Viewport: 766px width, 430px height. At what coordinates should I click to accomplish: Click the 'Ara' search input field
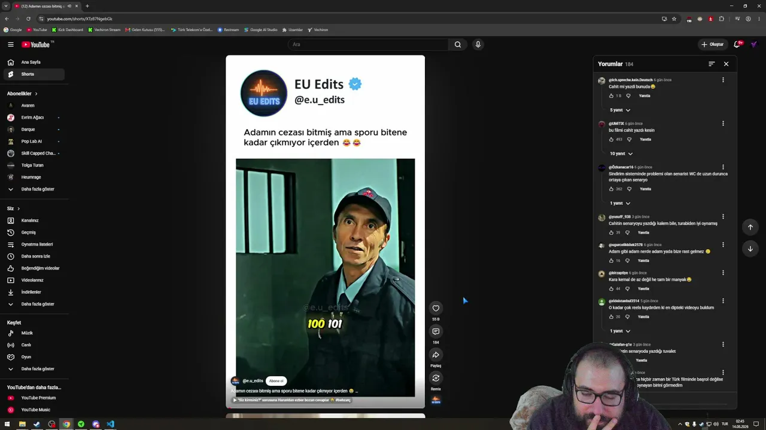point(368,44)
